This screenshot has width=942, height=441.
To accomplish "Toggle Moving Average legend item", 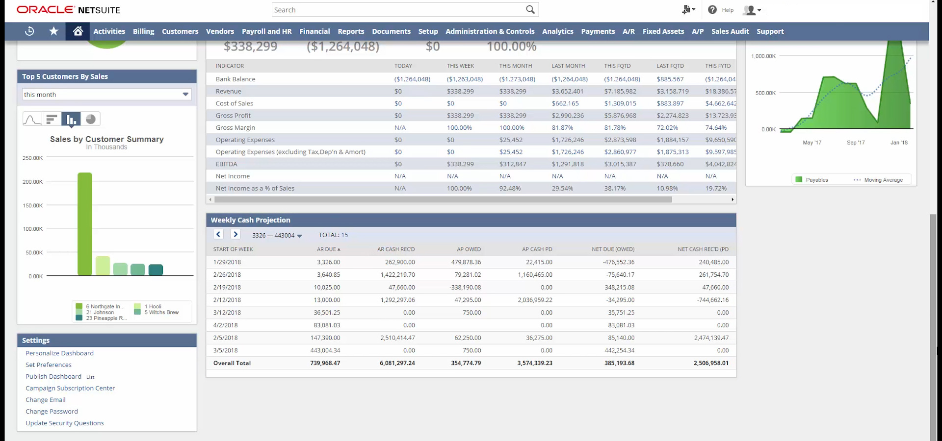I will (878, 180).
